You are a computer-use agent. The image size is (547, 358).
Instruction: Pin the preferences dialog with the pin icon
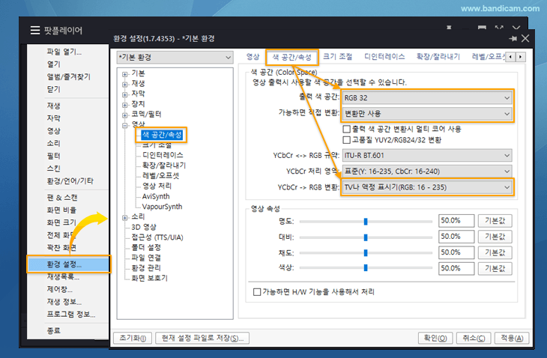click(x=513, y=38)
